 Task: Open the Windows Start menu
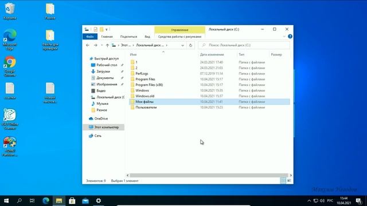click(x=6, y=201)
